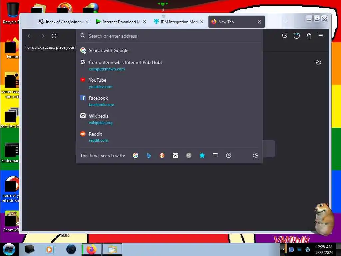The image size is (341, 256).
Task: Reload the page with the refresh icon
Action: tap(54, 36)
